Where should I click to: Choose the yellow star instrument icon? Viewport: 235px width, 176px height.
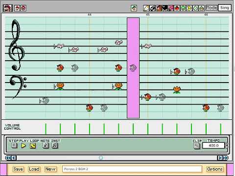(189, 8)
